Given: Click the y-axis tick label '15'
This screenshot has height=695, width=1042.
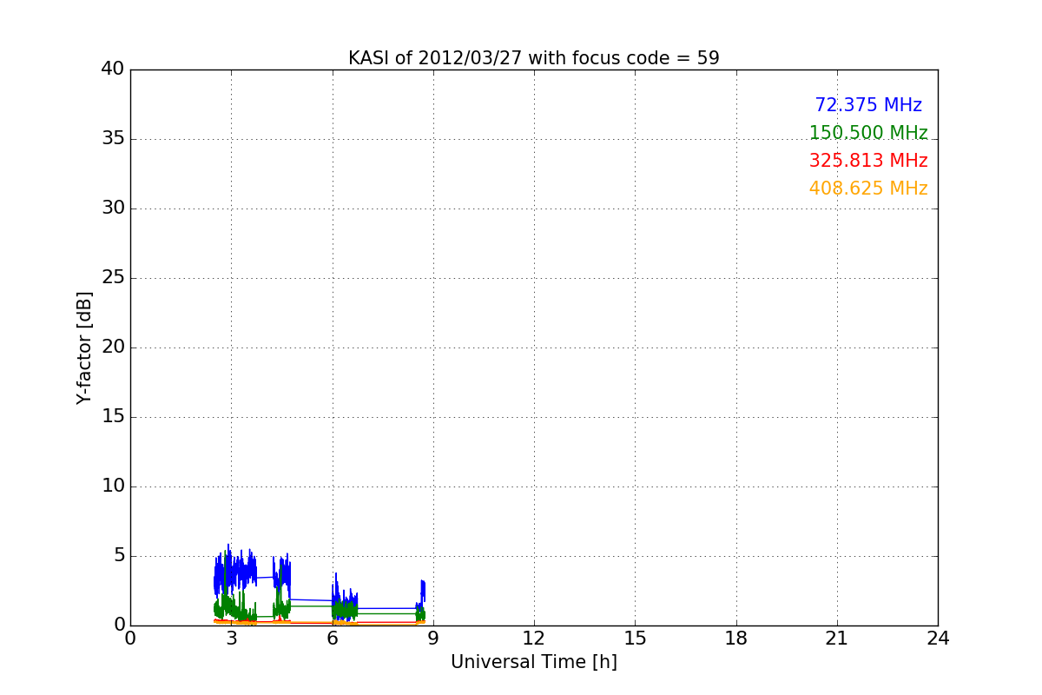Looking at the screenshot, I should point(113,417).
